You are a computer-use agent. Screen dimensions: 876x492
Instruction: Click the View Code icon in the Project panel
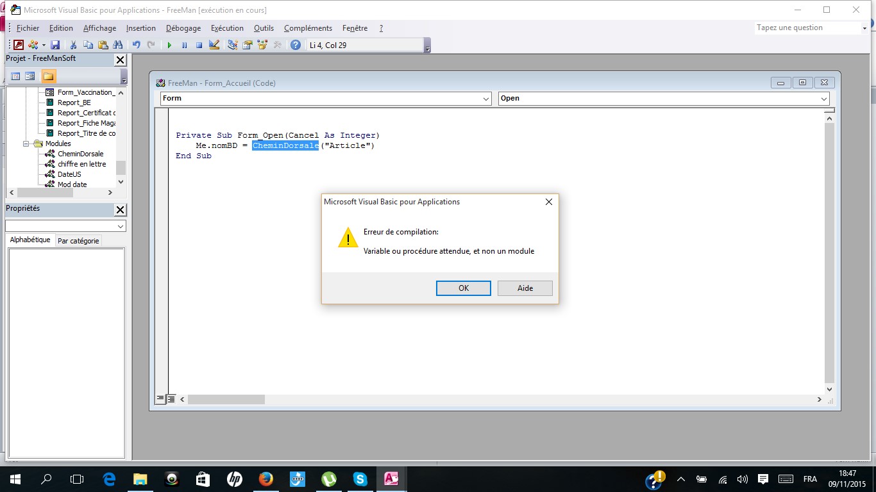pos(15,76)
